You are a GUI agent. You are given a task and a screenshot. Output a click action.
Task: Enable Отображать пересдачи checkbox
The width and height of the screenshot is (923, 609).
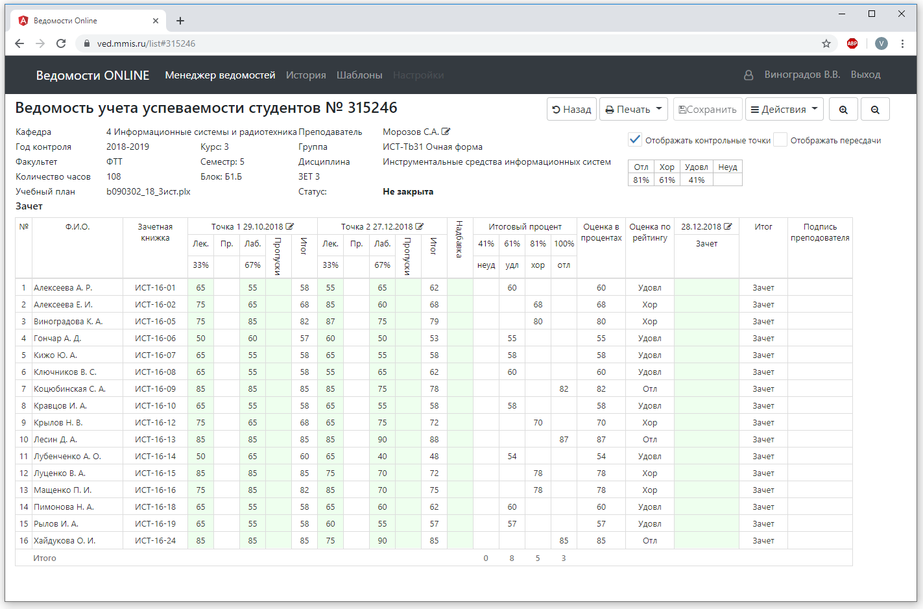pos(780,139)
